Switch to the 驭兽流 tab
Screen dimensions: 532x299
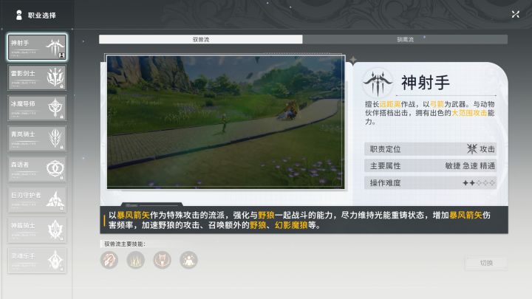[200, 39]
